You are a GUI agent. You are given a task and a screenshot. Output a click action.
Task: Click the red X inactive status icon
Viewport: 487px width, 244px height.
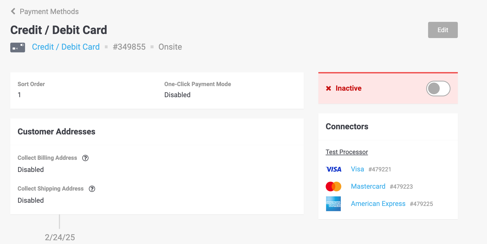[x=329, y=89]
